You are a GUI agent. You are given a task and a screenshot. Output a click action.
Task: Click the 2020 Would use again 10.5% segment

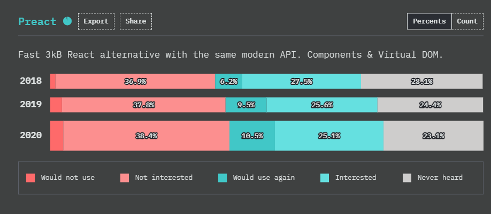coord(252,136)
